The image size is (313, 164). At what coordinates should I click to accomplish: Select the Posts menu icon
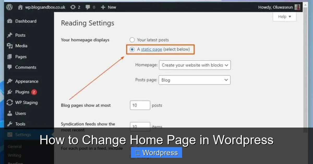coord(9,35)
